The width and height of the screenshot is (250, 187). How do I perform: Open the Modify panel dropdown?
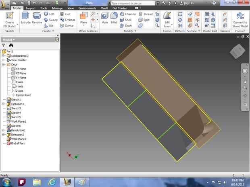pyautogui.click(x=130, y=31)
